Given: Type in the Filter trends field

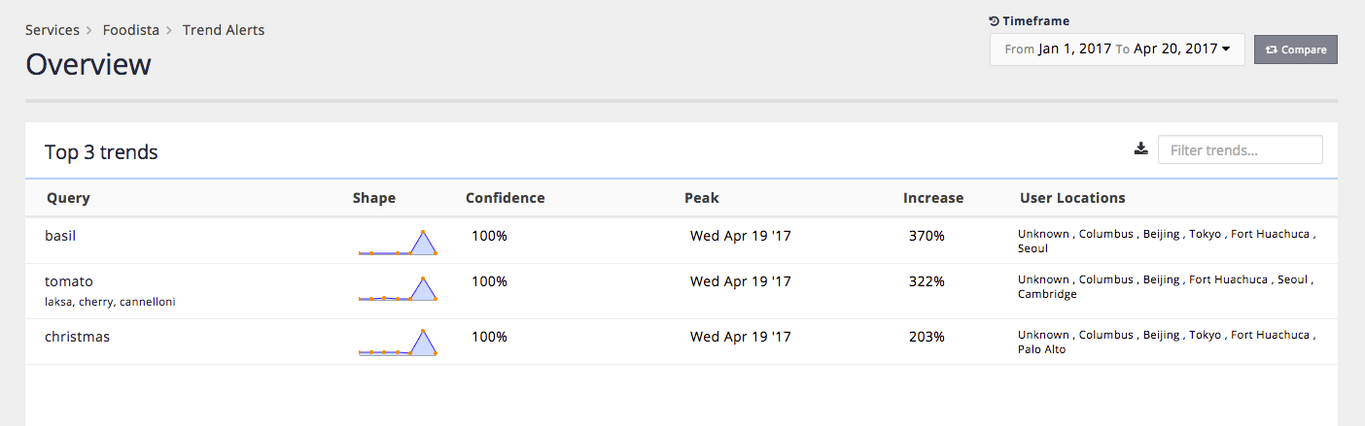Looking at the screenshot, I should [1240, 150].
